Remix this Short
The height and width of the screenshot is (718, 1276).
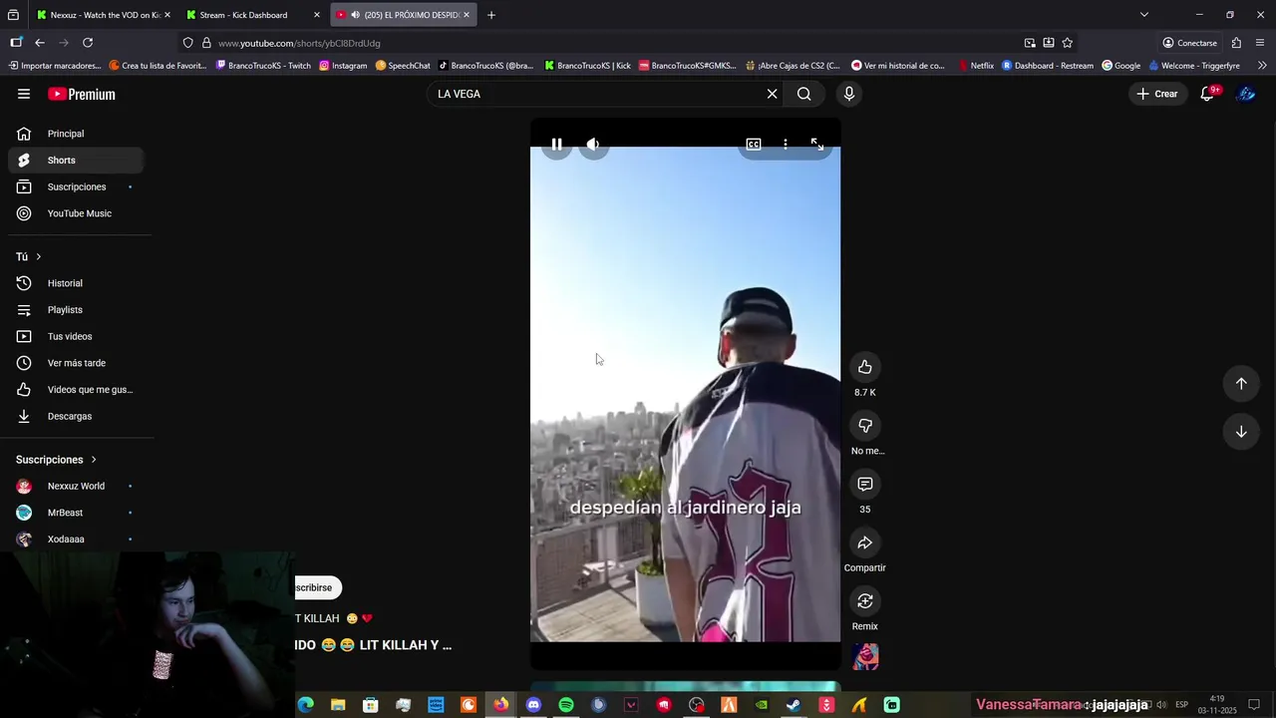[x=865, y=601]
